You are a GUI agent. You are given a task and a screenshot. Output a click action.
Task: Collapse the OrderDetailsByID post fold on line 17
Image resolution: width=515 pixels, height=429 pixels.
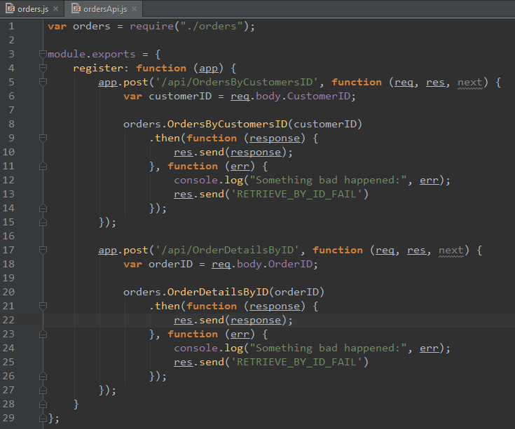coord(43,250)
